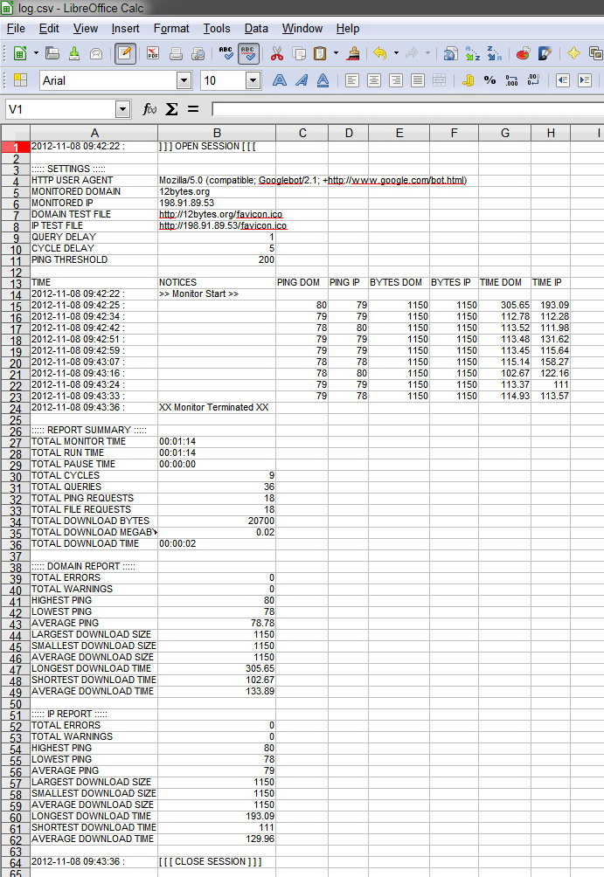
Task: Toggle Underline text formatting
Action: click(x=323, y=80)
